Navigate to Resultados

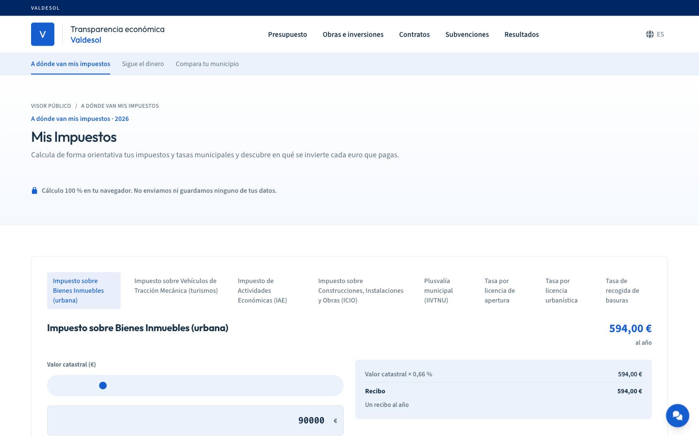[522, 34]
